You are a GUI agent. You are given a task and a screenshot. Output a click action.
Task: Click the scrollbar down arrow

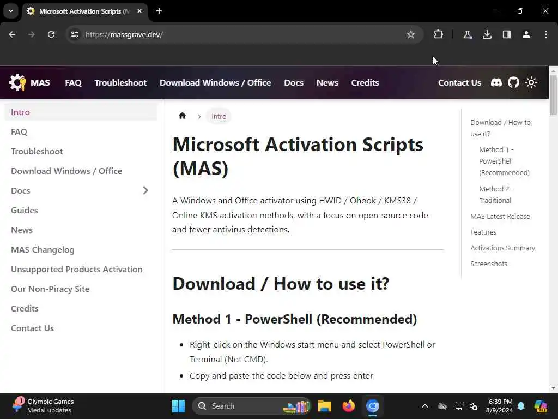pos(553,388)
